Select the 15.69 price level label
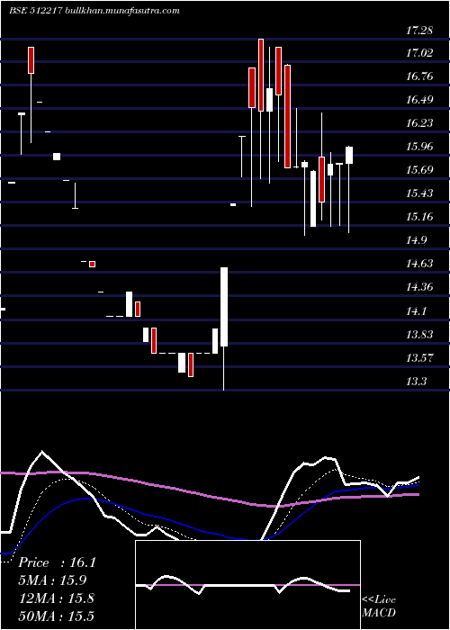The width and height of the screenshot is (450, 630). [419, 169]
